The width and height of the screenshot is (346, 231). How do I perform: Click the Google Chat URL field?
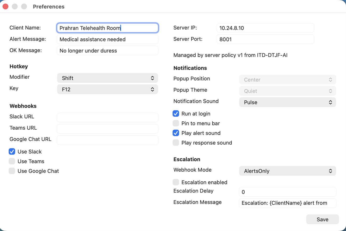point(108,140)
